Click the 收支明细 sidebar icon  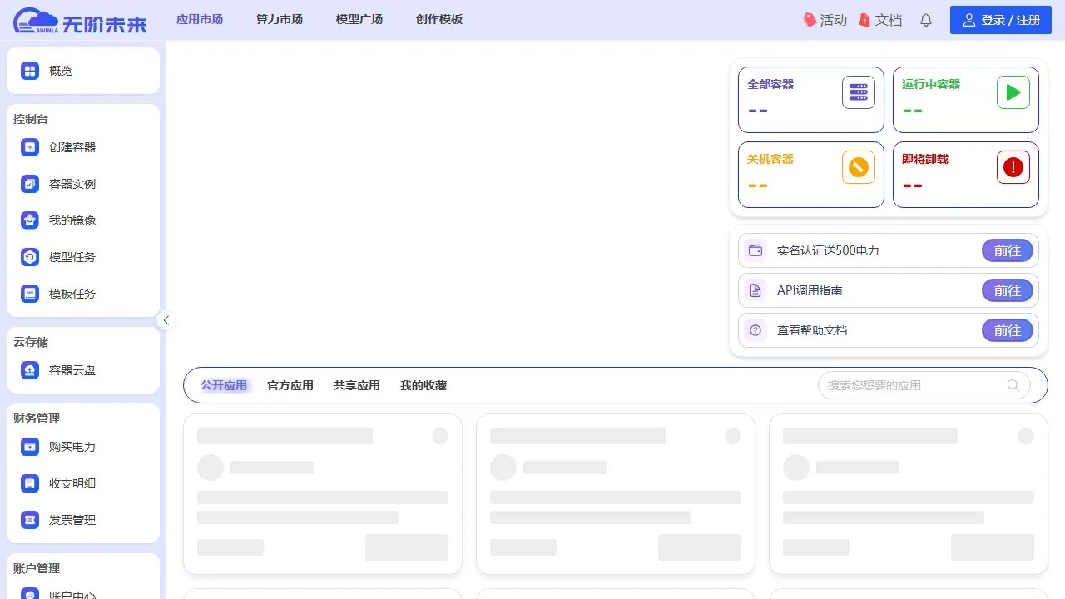point(30,483)
